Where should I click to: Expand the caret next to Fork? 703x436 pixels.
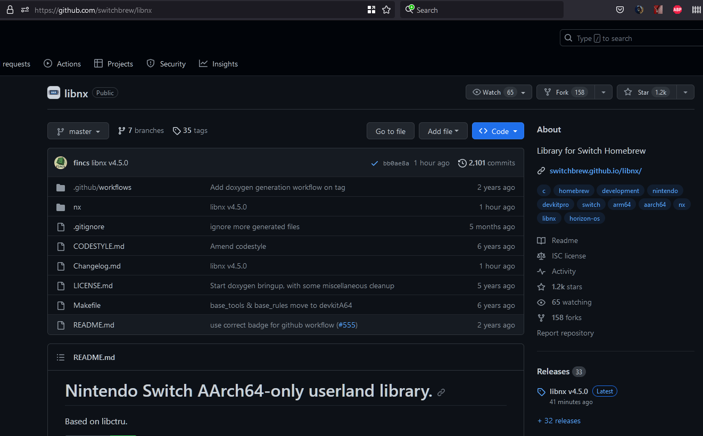tap(603, 92)
